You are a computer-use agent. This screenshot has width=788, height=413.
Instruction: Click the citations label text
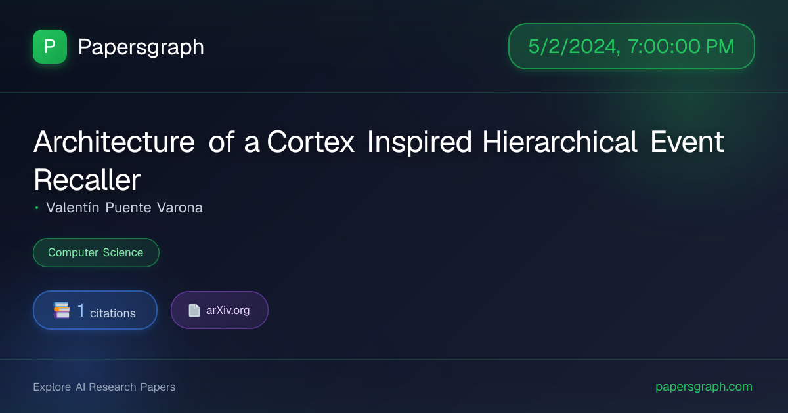pyautogui.click(x=113, y=313)
